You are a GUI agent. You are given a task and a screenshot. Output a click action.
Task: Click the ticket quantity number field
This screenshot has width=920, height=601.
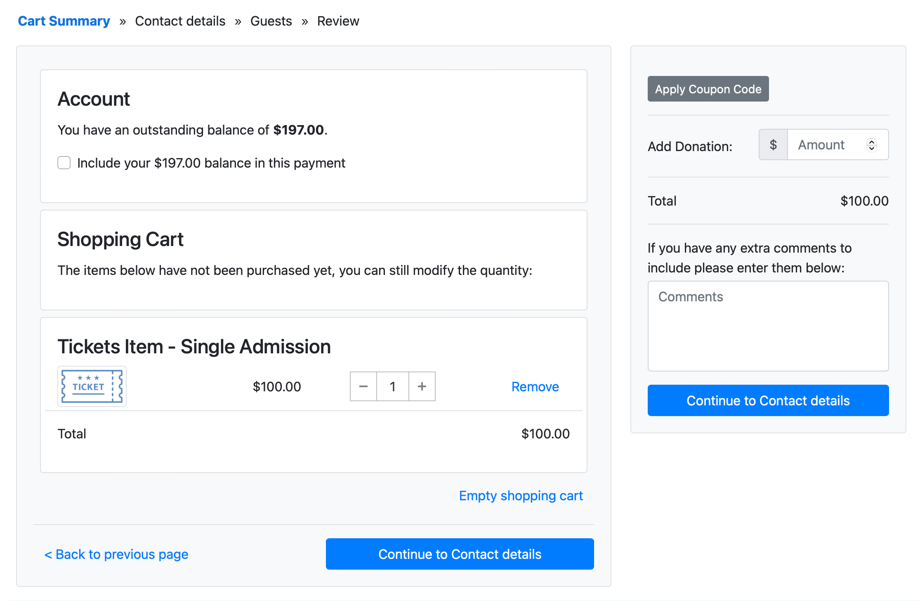tap(392, 386)
